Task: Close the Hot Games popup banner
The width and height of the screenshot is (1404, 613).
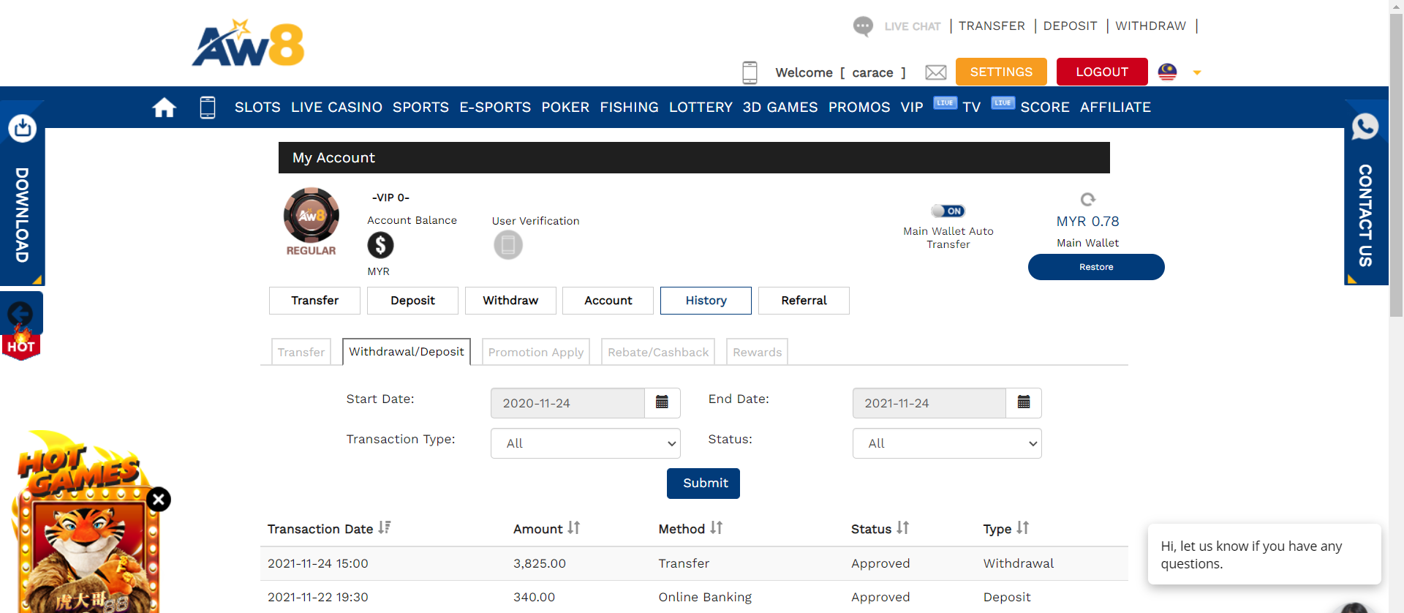Action: (x=159, y=500)
